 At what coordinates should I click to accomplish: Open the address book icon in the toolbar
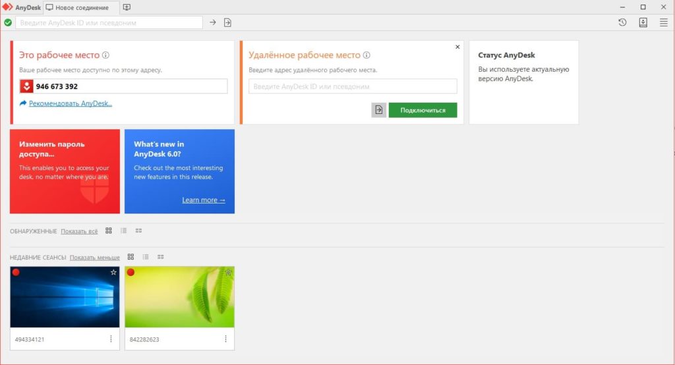click(x=643, y=22)
